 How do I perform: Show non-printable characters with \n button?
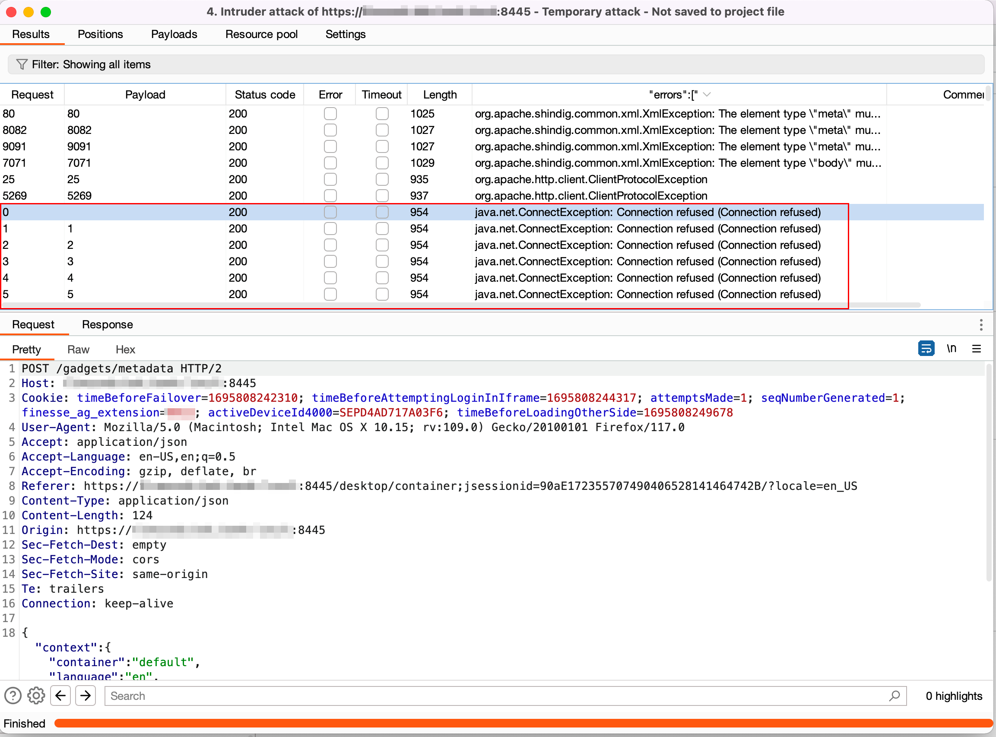[952, 349]
